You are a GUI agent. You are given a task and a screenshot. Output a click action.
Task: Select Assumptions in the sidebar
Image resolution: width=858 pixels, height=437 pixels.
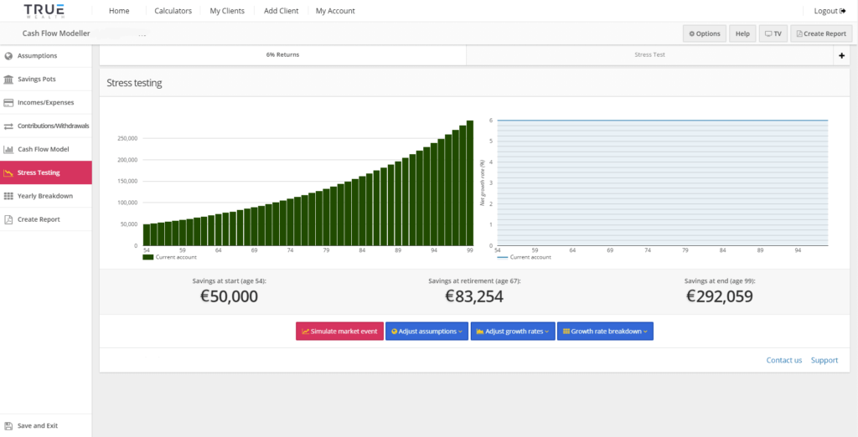click(x=46, y=56)
